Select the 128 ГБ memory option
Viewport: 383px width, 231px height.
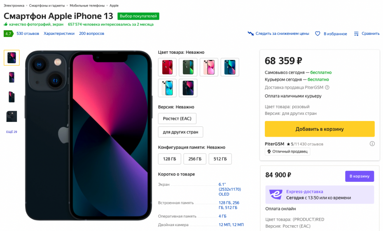[170, 159]
